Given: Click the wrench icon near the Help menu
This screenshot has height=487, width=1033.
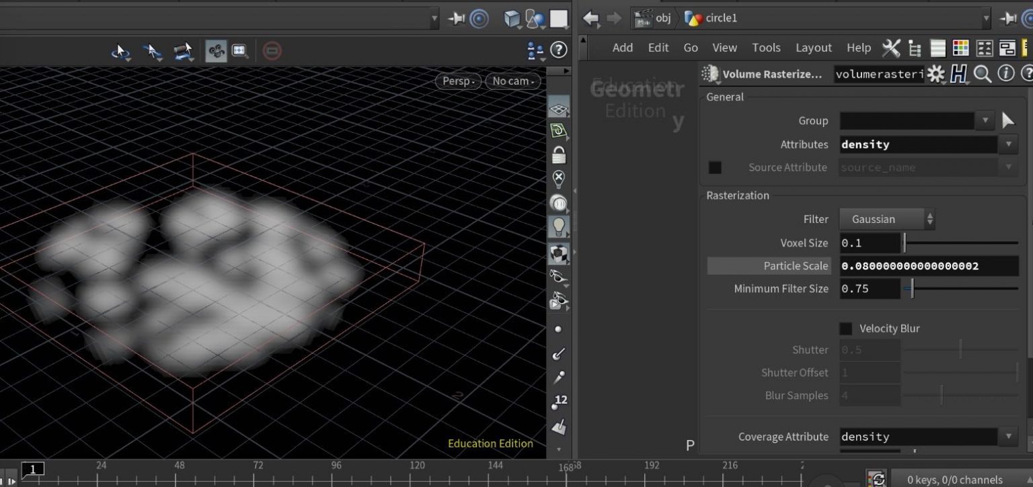Looking at the screenshot, I should pos(891,48).
